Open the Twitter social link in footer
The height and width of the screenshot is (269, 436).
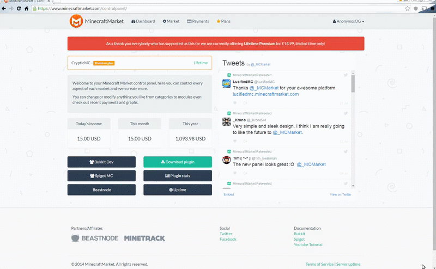pyautogui.click(x=226, y=234)
